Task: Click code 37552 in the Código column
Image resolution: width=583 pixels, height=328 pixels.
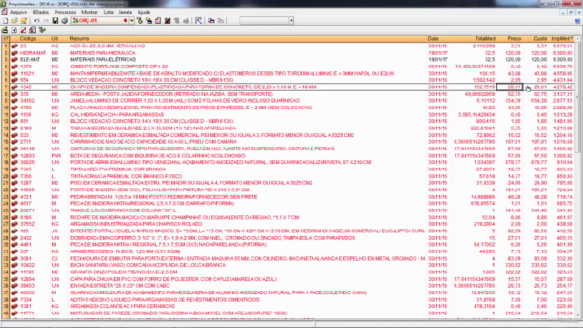Action: point(27,224)
